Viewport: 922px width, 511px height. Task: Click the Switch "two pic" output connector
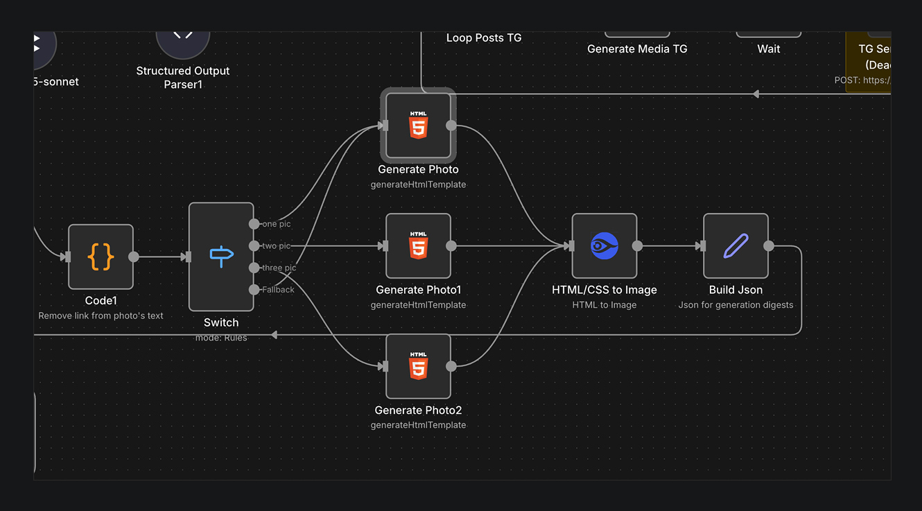click(254, 246)
